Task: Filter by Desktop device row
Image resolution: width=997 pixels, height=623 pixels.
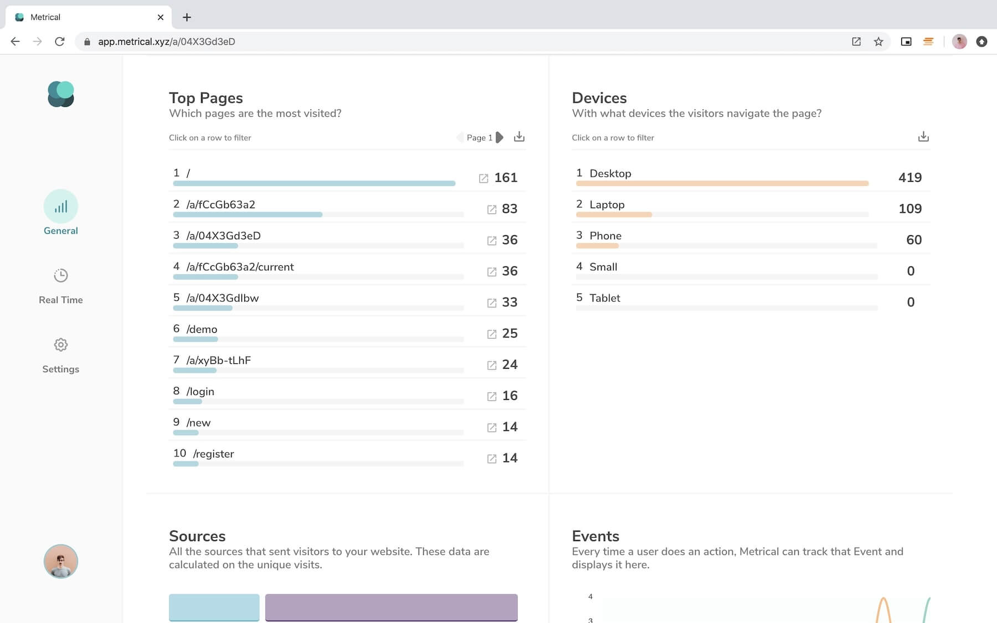Action: click(720, 176)
